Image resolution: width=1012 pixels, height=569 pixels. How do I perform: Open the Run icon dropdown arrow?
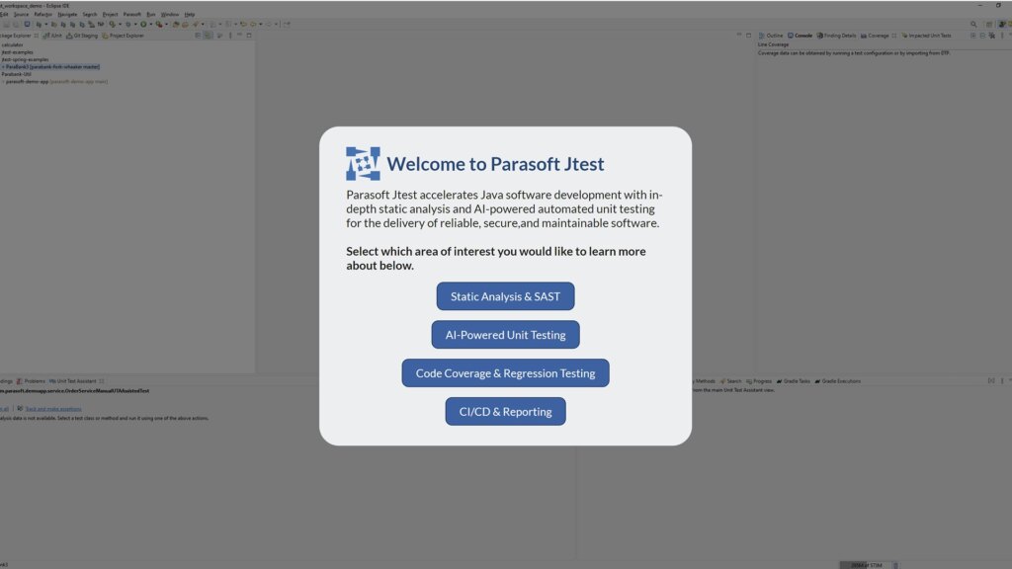pyautogui.click(x=151, y=25)
